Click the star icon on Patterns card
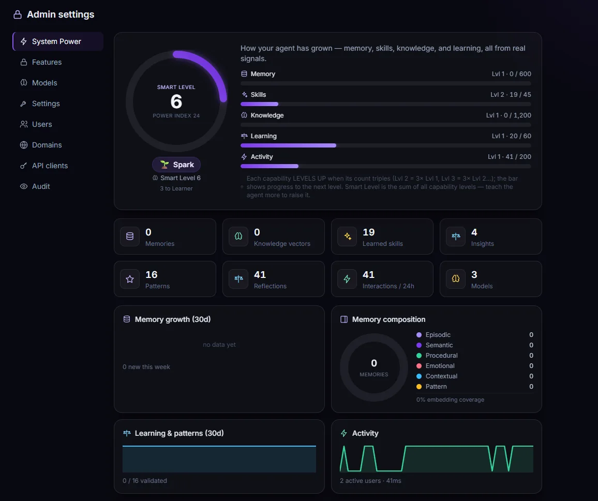Image resolution: width=598 pixels, height=501 pixels. click(x=130, y=279)
